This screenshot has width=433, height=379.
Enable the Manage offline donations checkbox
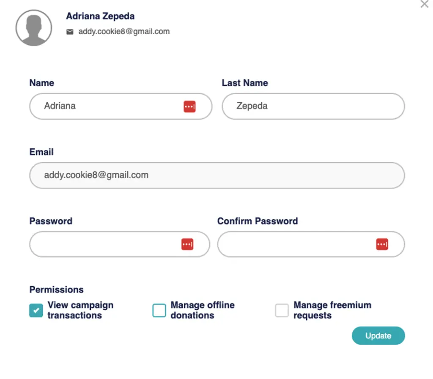[159, 311]
